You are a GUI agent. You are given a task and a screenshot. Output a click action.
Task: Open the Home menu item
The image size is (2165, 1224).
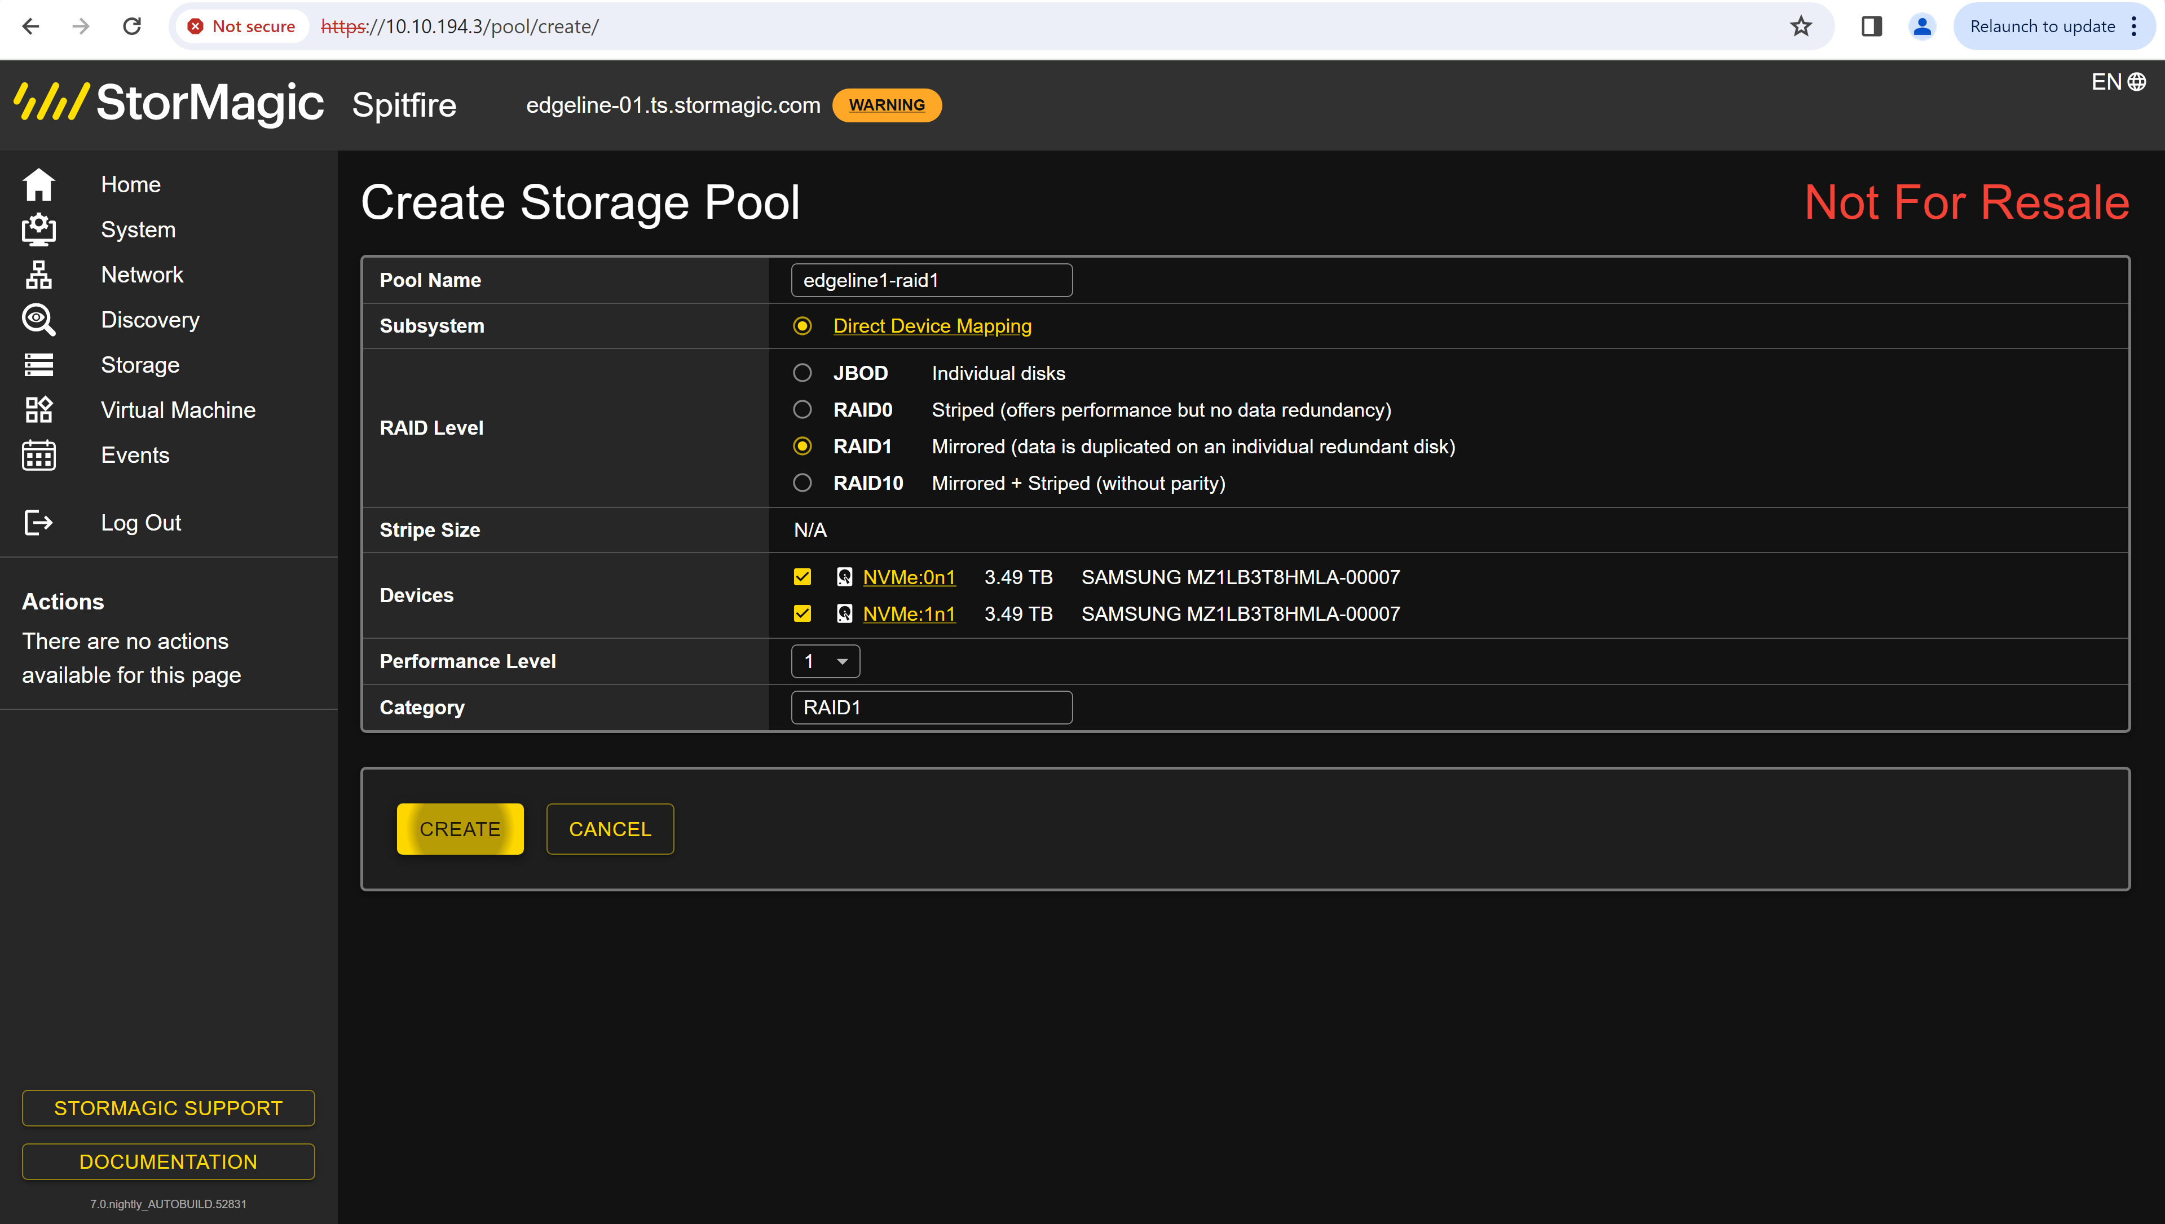pos(130,185)
